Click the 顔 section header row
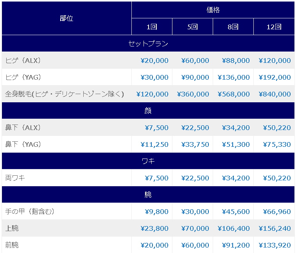Screen dimensions: 296x253 148,110
